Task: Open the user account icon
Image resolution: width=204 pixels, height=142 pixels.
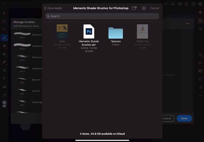Action: click(x=180, y=4)
